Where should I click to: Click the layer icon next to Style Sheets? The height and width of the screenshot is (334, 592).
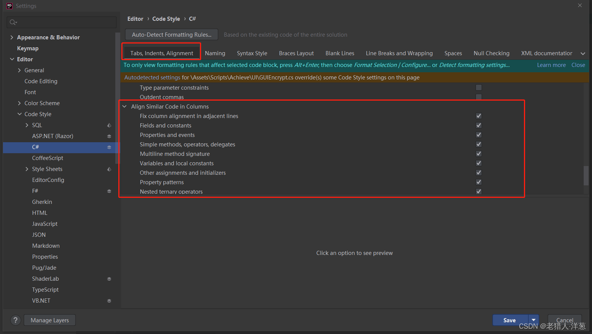tap(109, 169)
